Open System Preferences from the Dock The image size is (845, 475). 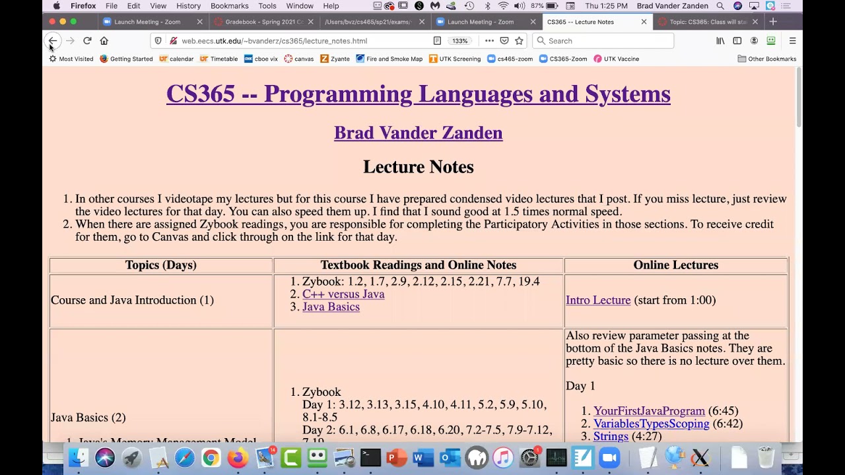tap(529, 457)
